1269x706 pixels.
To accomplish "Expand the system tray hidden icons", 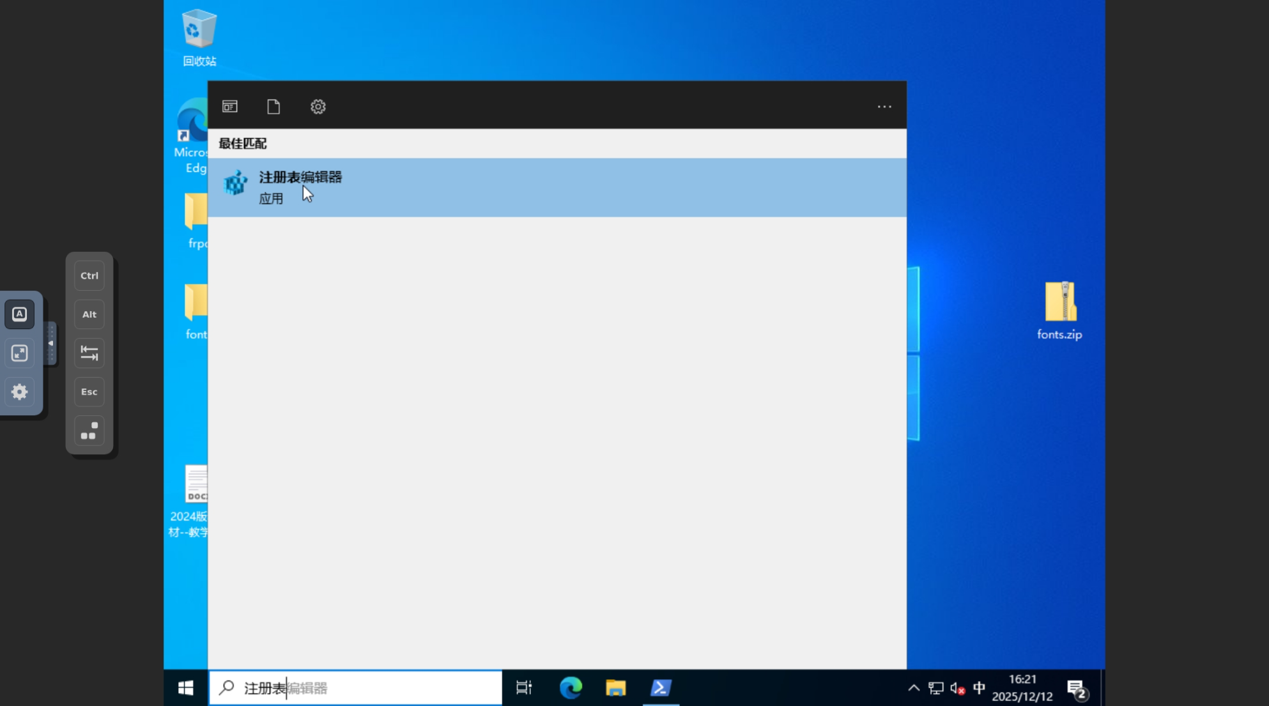I will tap(914, 688).
